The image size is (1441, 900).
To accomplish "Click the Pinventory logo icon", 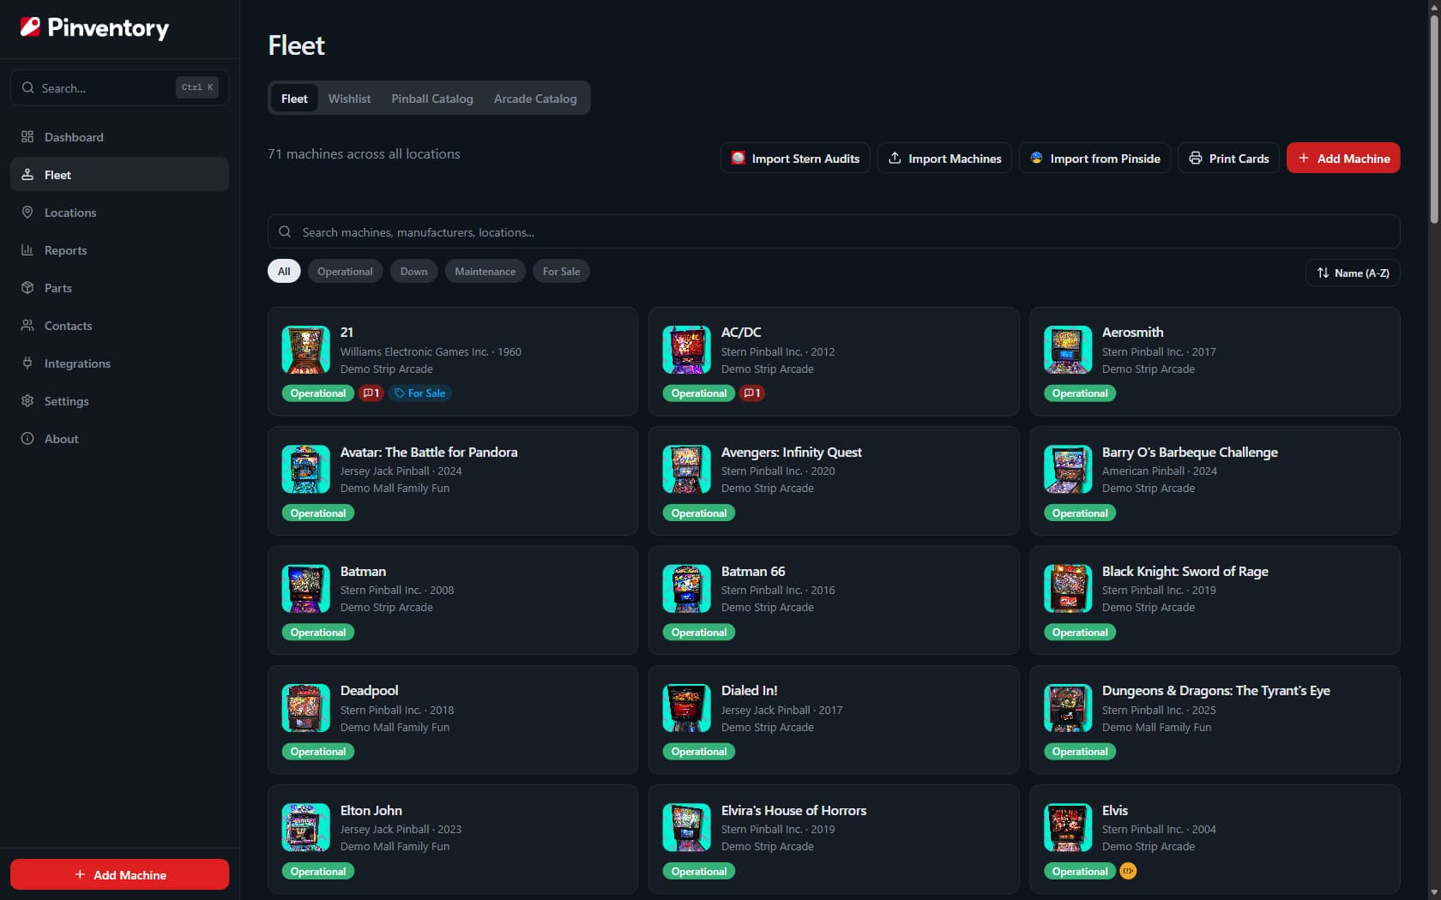I will click(x=30, y=27).
